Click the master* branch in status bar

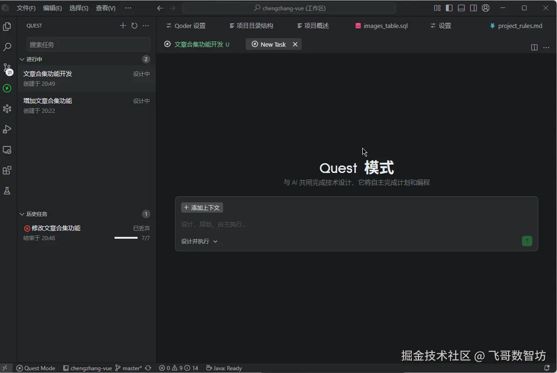(128, 368)
